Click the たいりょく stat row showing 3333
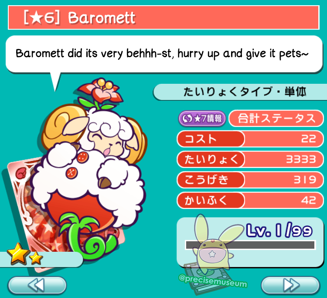This screenshot has width=327, height=298. (x=250, y=159)
